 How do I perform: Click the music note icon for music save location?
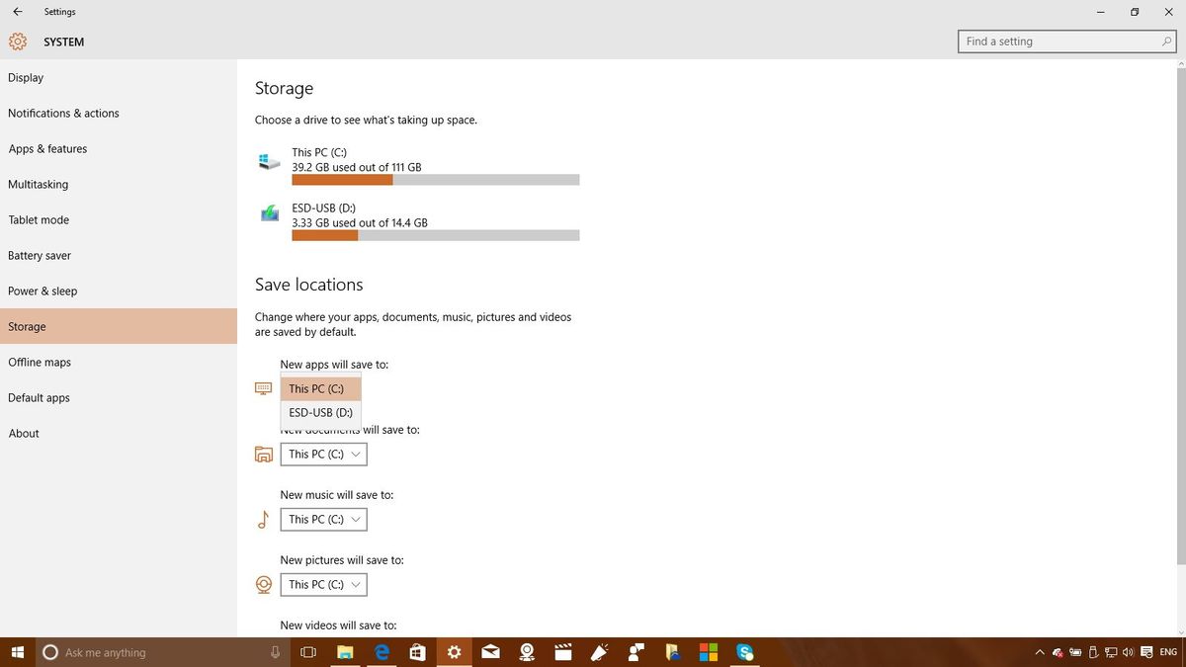coord(263,519)
